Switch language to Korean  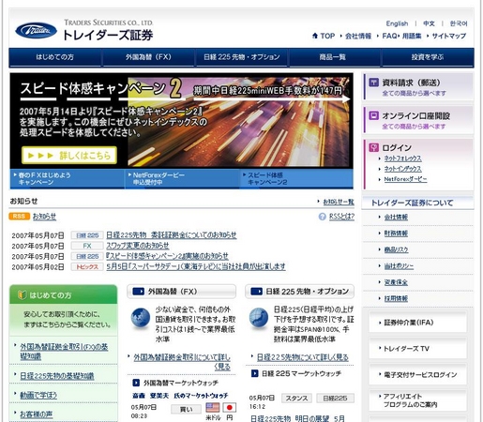point(459,23)
